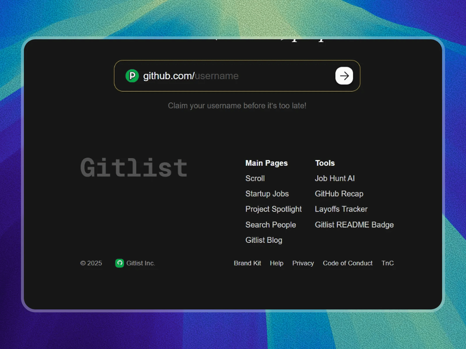Open the Layoffs Tracker link
This screenshot has width=466, height=349.
pyautogui.click(x=341, y=209)
